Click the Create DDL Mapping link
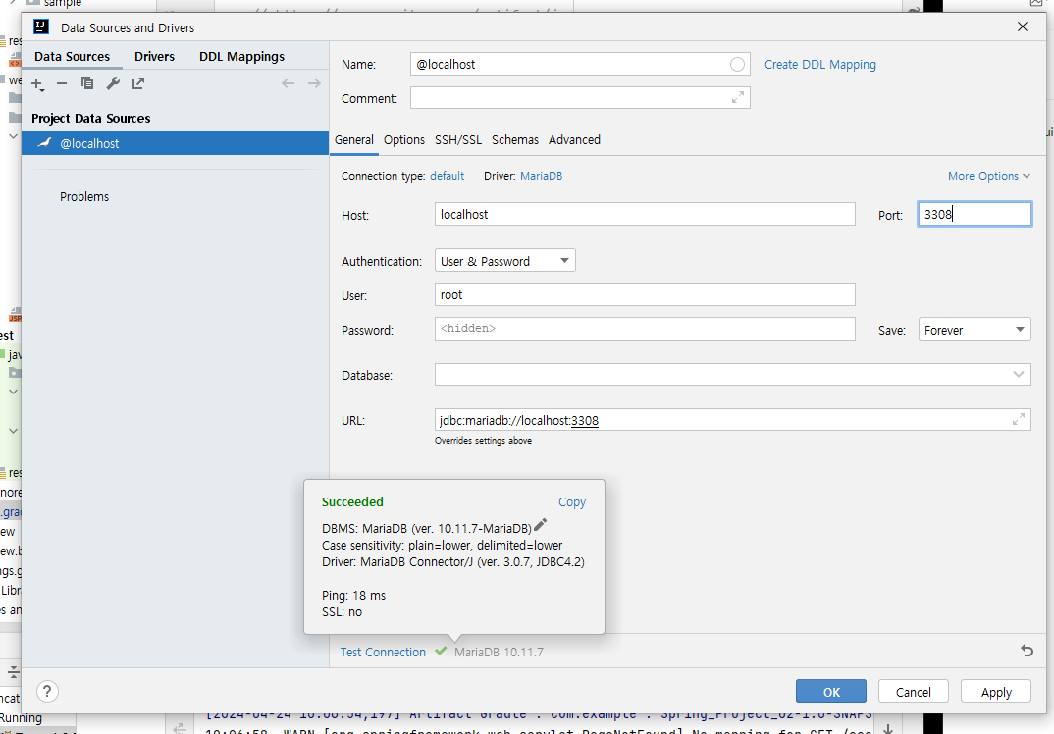This screenshot has height=734, width=1054. [820, 65]
